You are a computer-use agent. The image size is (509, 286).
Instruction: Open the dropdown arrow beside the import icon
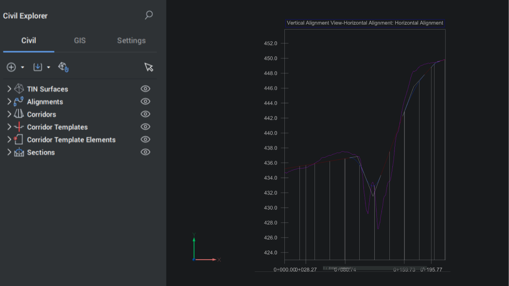pos(49,67)
